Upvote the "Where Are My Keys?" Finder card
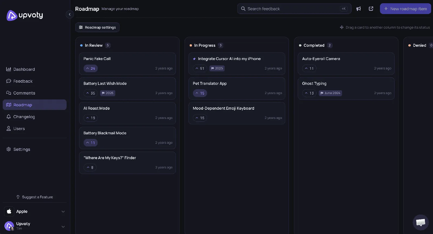 (x=90, y=168)
